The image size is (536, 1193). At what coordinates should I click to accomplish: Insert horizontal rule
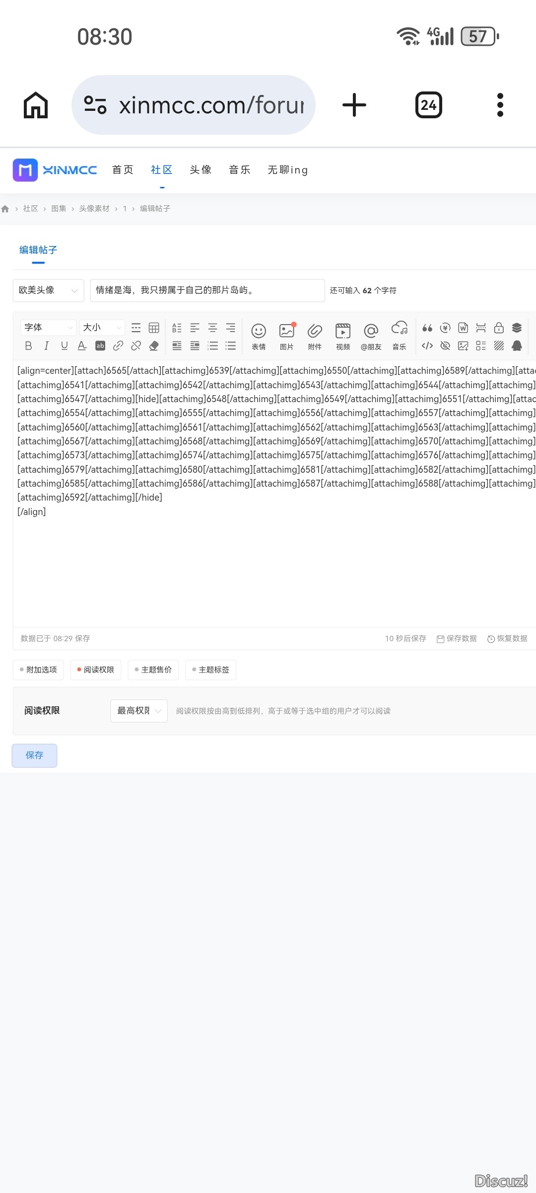(x=136, y=328)
